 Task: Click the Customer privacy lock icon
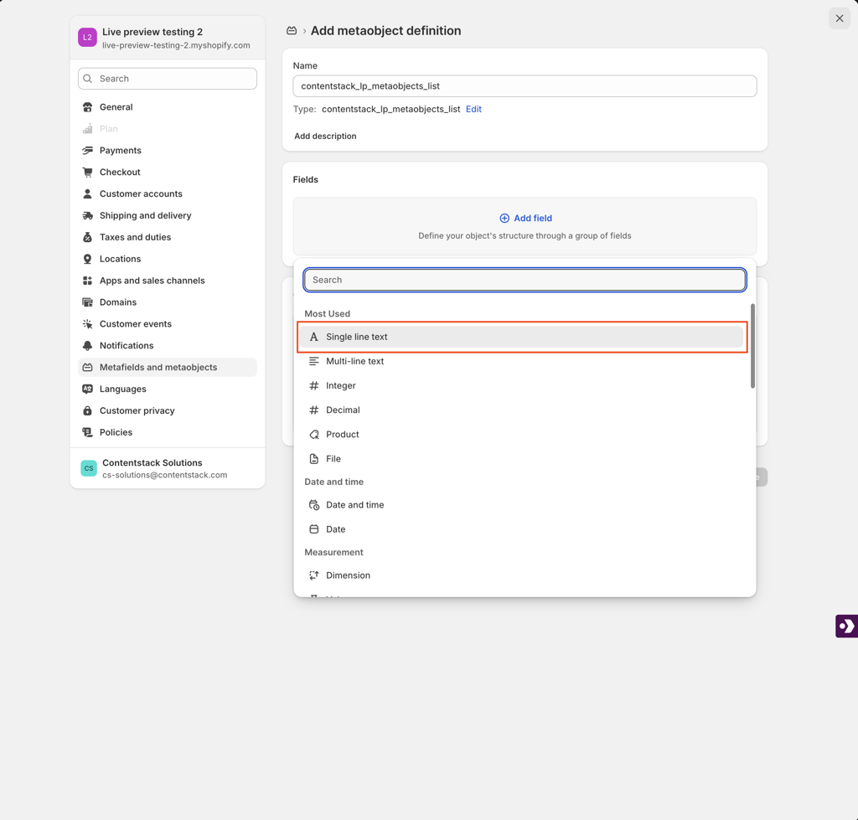point(88,410)
